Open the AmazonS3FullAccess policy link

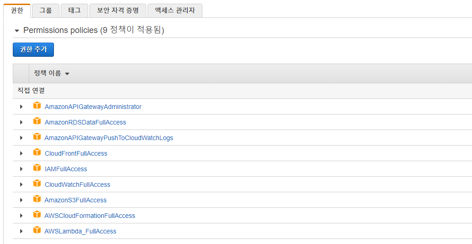[x=75, y=200]
